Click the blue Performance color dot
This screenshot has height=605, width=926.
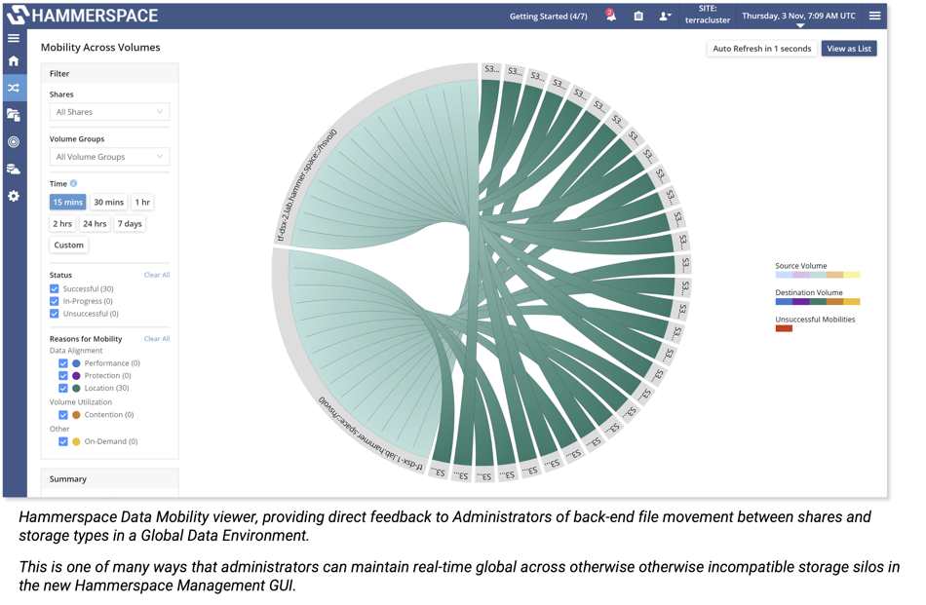(x=76, y=363)
